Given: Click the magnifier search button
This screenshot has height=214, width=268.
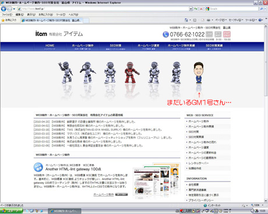Looking at the screenshot, I should point(262,9).
